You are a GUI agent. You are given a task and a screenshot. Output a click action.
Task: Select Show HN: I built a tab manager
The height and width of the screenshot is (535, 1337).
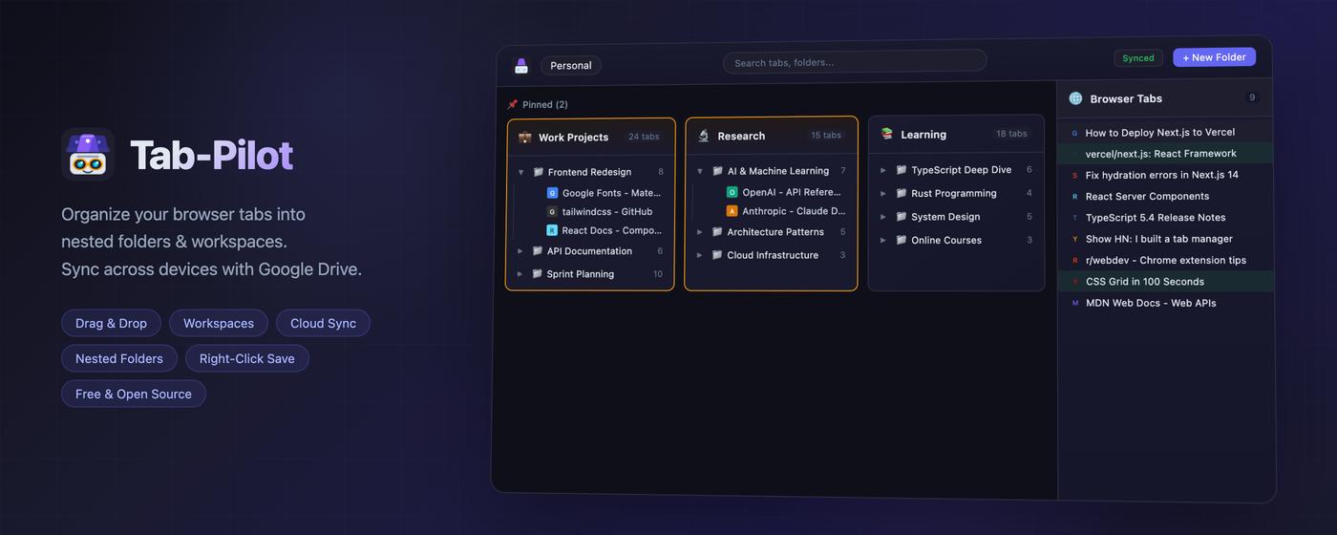[1166, 239]
